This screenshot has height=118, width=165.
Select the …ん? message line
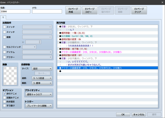pos(108,30)
